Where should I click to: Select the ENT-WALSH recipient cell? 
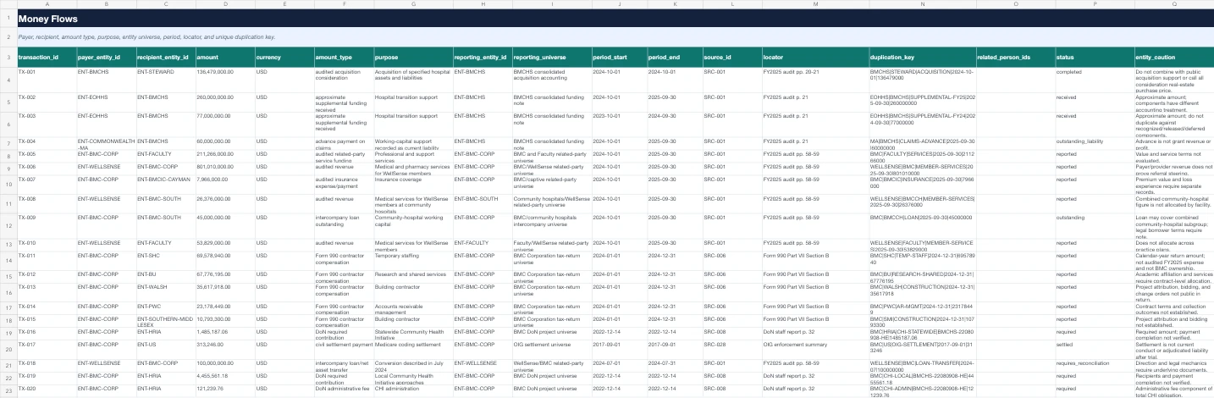[x=165, y=292]
